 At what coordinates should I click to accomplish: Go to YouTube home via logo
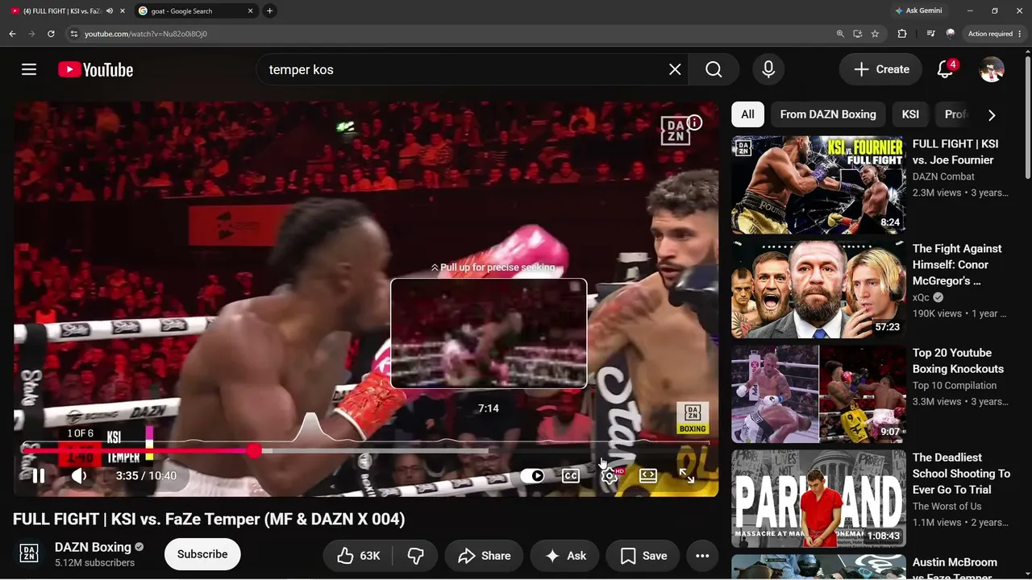[95, 70]
